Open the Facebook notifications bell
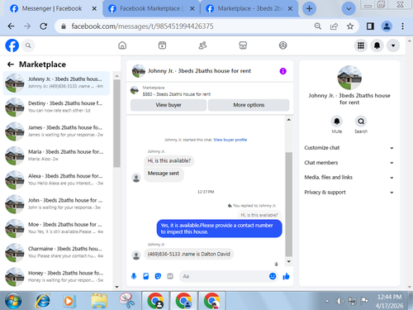This screenshot has height=310, width=413. tap(377, 45)
